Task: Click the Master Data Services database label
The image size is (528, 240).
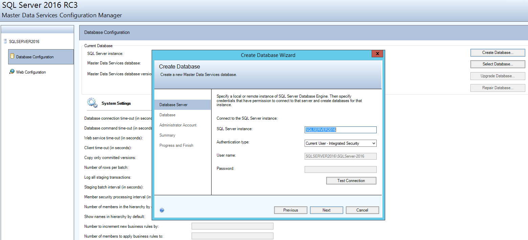Action: point(114,63)
